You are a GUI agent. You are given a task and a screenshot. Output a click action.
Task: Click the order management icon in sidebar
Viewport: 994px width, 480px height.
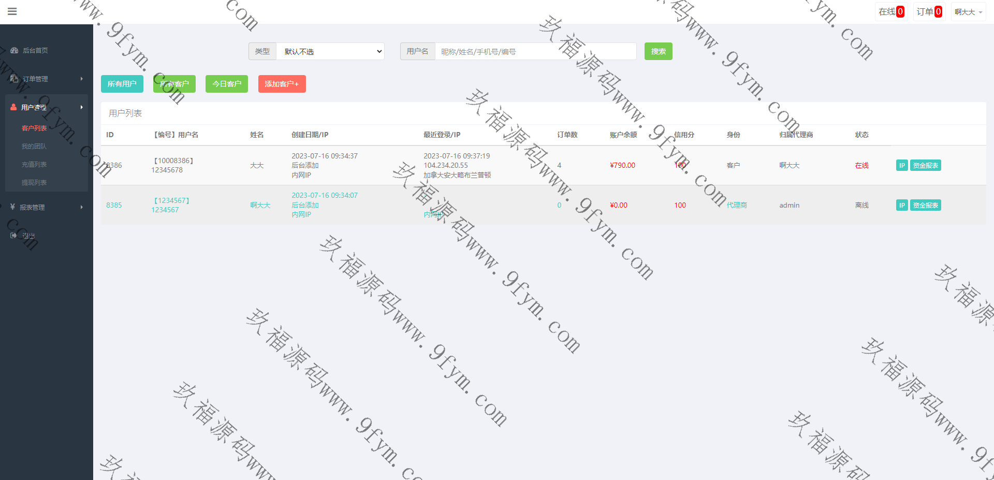[14, 79]
